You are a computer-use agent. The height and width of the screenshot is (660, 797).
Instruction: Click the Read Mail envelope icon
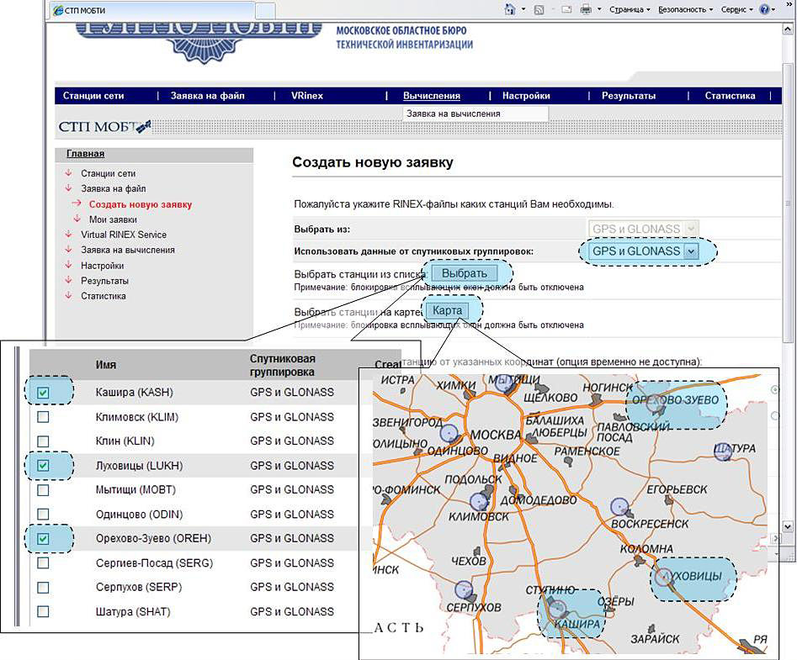tap(566, 9)
